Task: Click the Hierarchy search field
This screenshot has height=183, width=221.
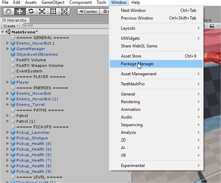Action: (66, 26)
